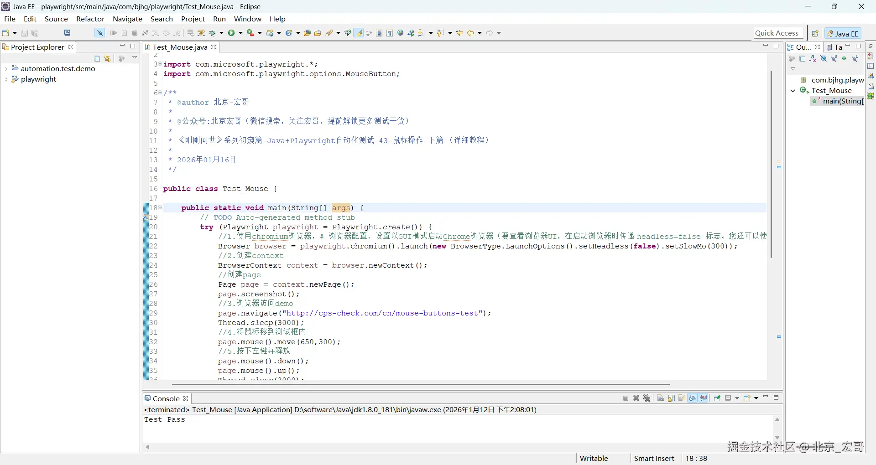The width and height of the screenshot is (876, 465).
Task: Click the Restore icon in right trim bar
Action: click(871, 46)
